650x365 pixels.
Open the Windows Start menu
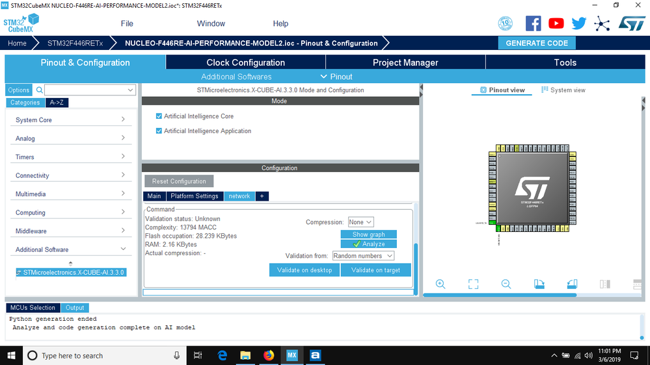point(11,355)
